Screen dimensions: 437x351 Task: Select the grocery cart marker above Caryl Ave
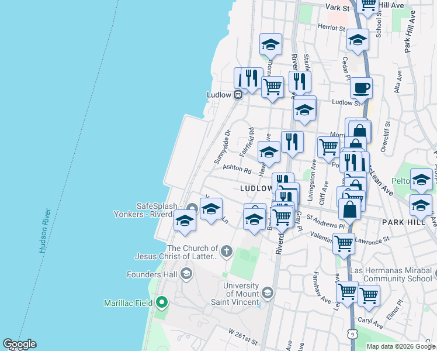click(x=369, y=296)
